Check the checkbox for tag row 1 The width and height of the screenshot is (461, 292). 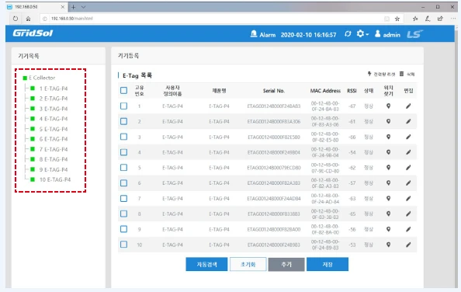click(x=123, y=106)
